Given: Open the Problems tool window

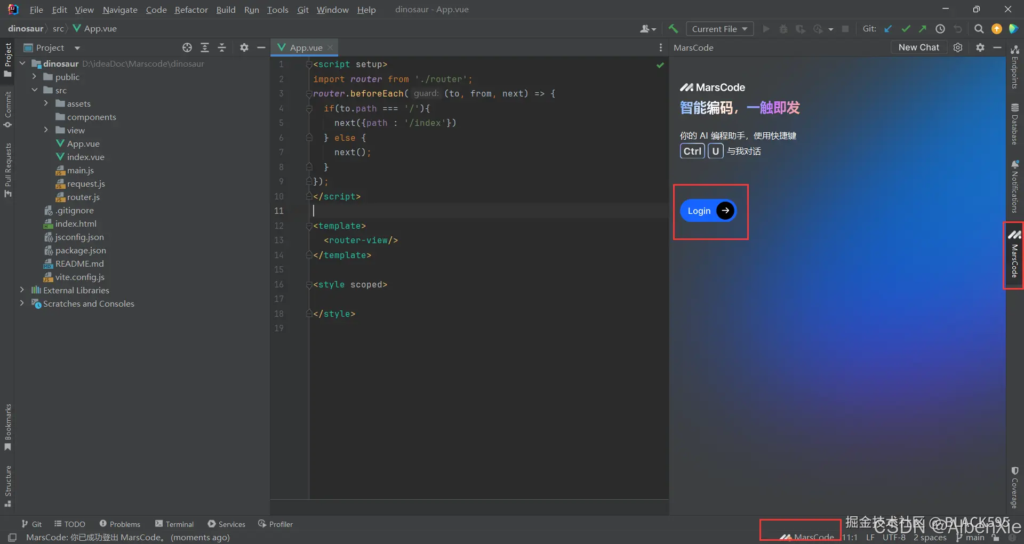Looking at the screenshot, I should tap(119, 524).
